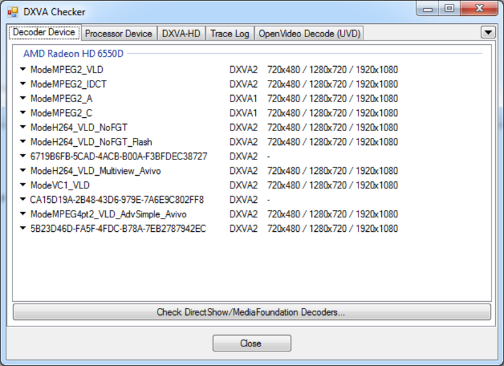Select the ModeMPEG2_VLD entry name

[x=67, y=70]
